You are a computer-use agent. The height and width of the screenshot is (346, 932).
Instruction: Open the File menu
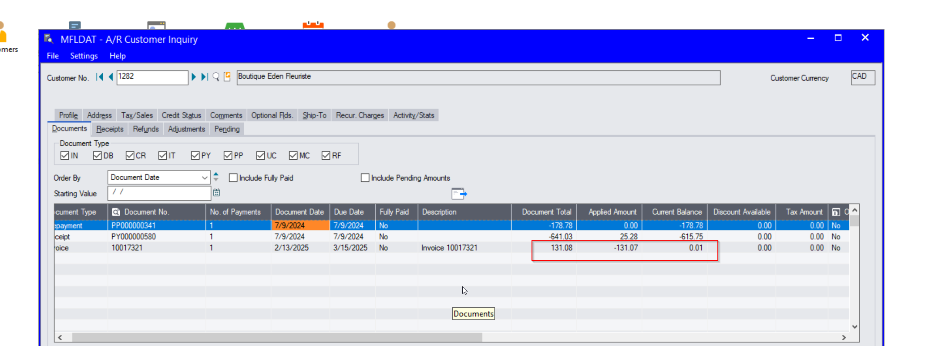click(x=53, y=56)
